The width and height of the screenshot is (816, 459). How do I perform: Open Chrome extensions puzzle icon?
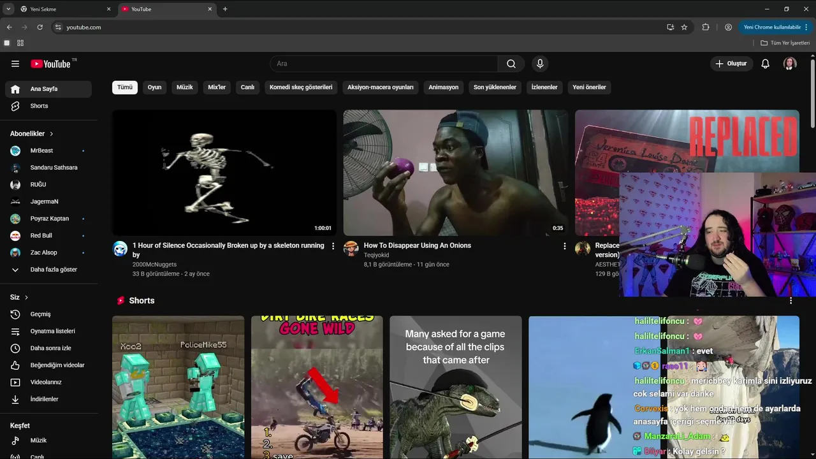point(706,27)
